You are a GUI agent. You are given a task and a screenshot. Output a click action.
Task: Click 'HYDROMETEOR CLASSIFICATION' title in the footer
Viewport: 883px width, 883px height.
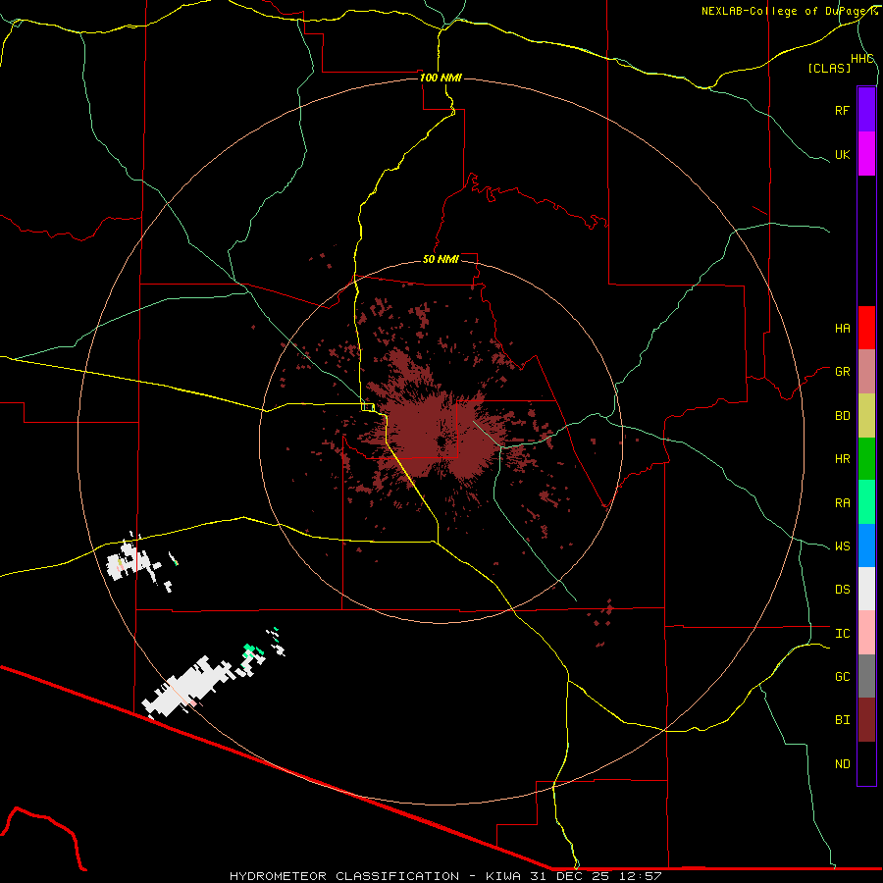[x=344, y=876]
